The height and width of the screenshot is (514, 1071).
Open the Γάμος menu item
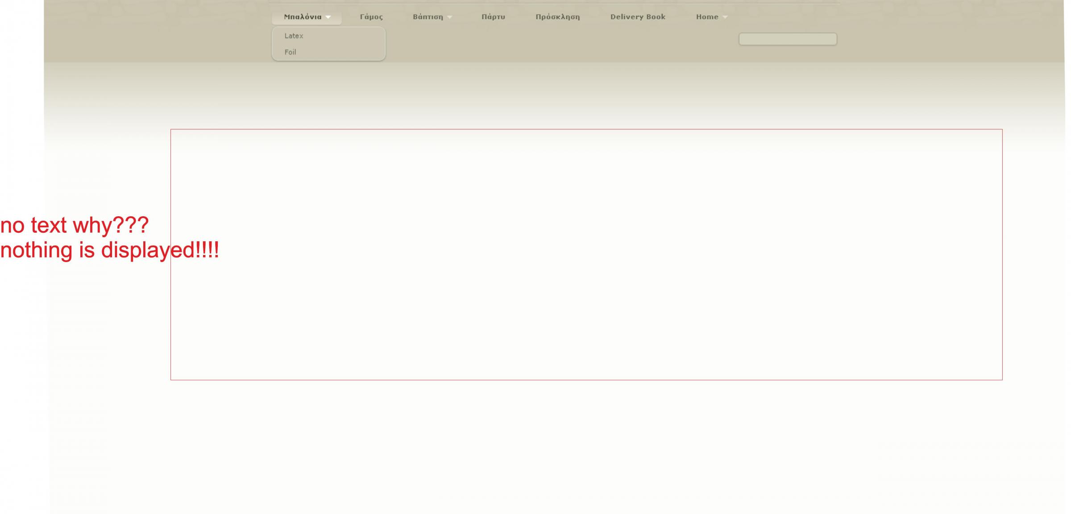coord(371,17)
